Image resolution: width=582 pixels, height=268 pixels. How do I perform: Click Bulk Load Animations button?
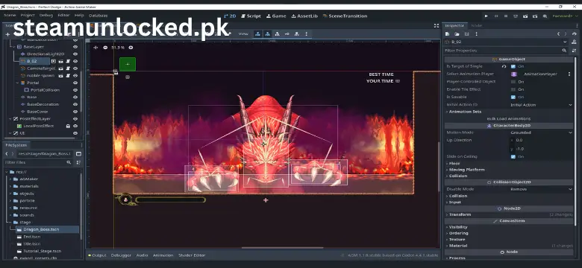coord(509,119)
